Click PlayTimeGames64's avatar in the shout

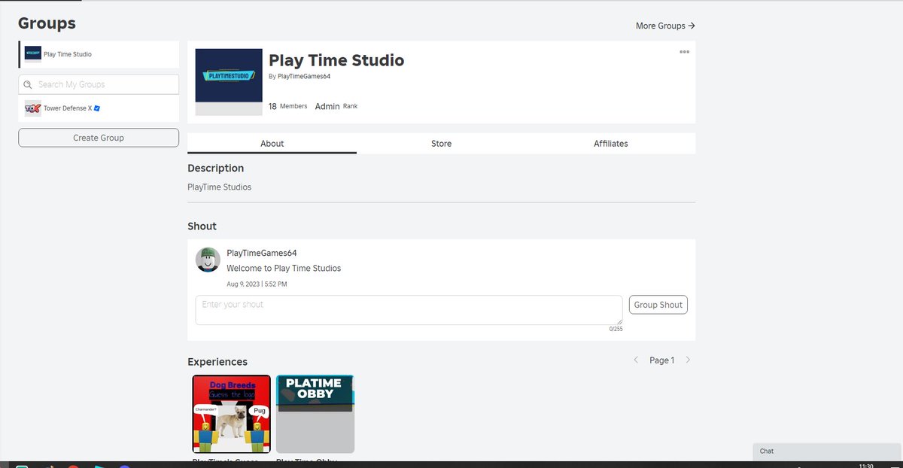pyautogui.click(x=208, y=260)
